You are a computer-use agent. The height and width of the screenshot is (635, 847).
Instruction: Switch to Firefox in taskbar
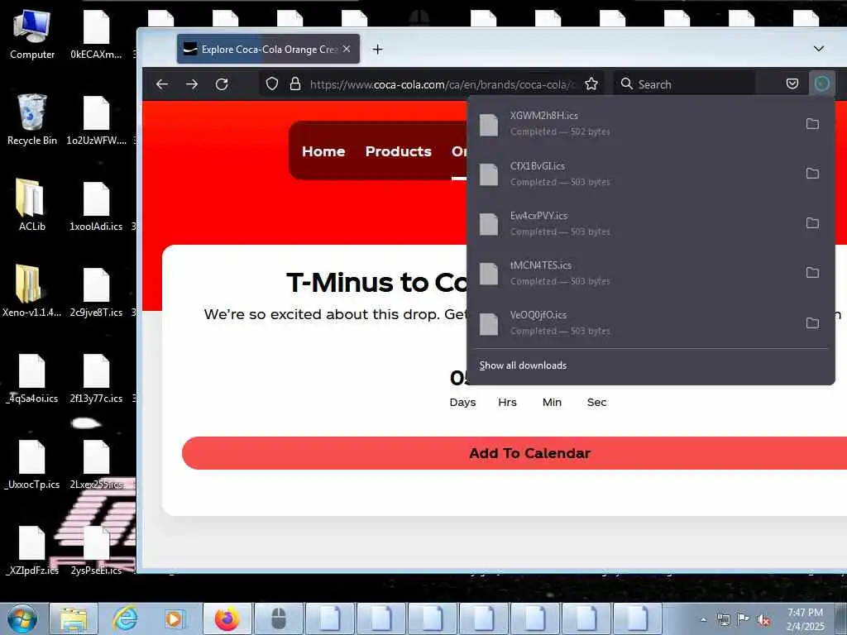(227, 618)
